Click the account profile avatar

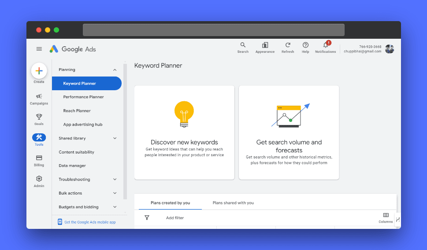pyautogui.click(x=390, y=49)
